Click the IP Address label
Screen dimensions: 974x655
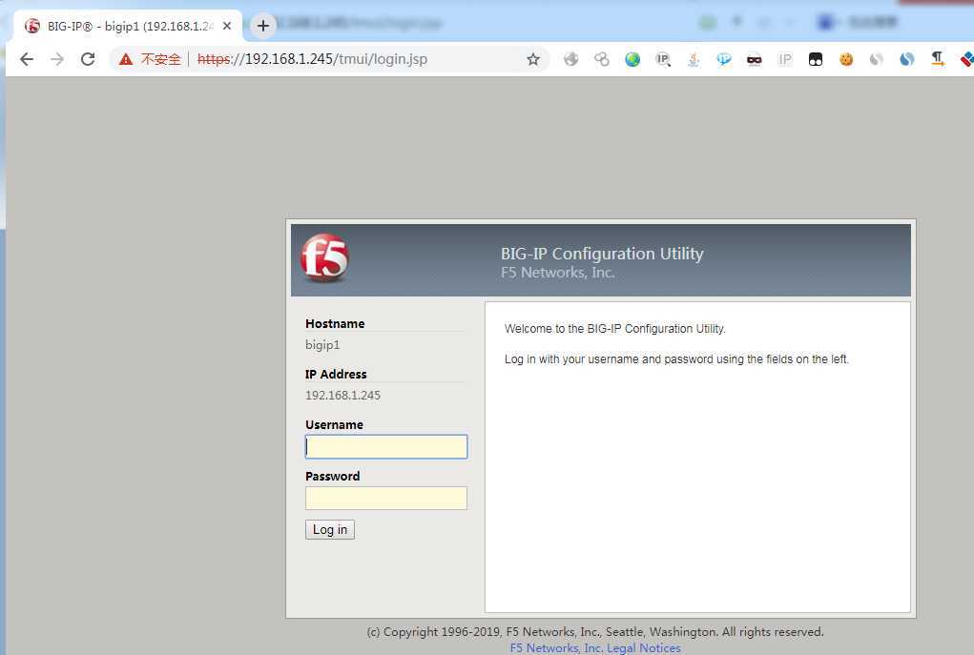[336, 375]
